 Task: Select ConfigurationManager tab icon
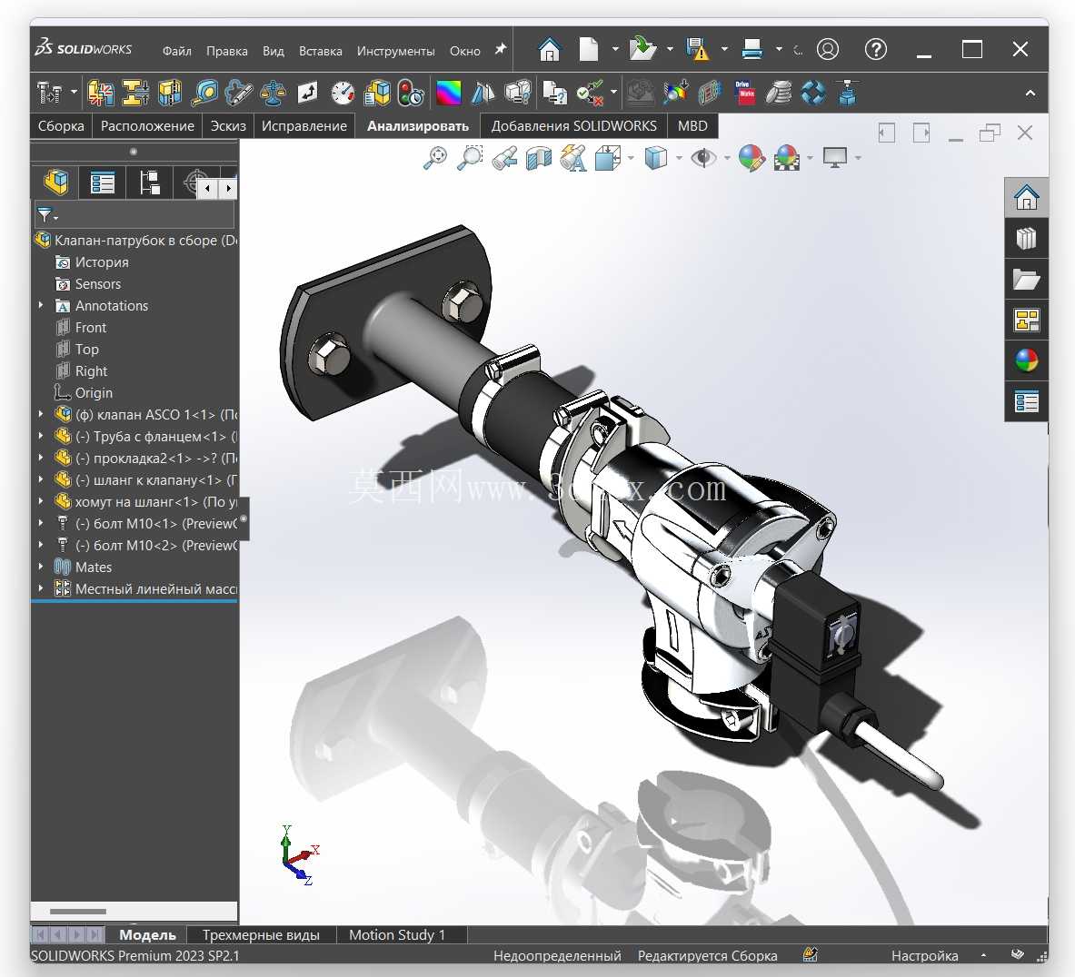tap(149, 183)
